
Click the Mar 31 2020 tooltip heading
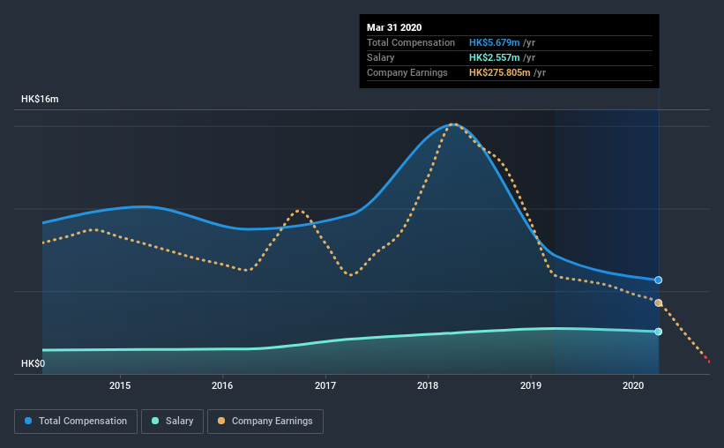pos(394,27)
